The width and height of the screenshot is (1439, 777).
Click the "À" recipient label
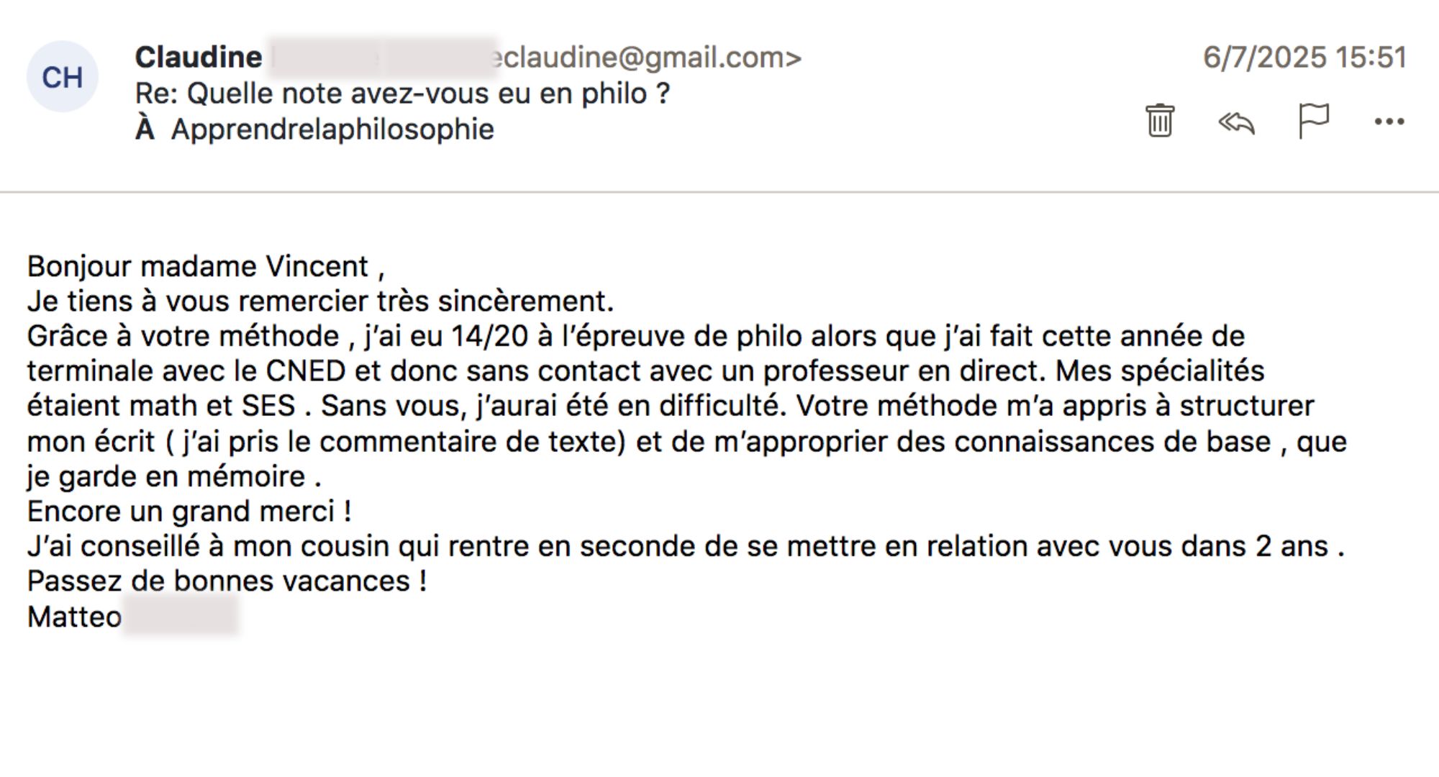point(145,129)
